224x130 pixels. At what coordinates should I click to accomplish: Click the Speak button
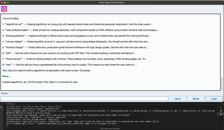tap(196, 99)
